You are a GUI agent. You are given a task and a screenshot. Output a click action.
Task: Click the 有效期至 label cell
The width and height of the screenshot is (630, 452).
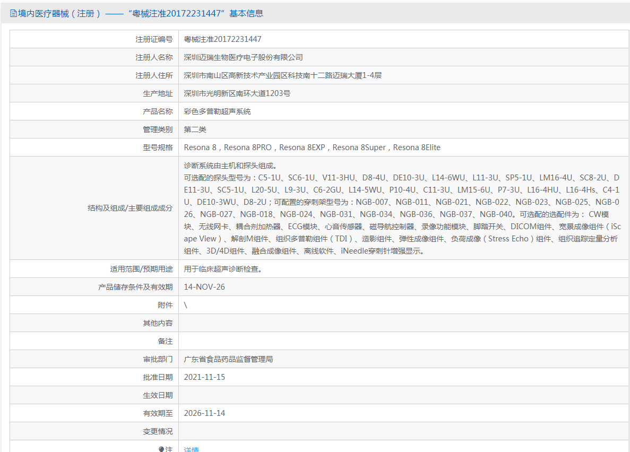click(94, 413)
